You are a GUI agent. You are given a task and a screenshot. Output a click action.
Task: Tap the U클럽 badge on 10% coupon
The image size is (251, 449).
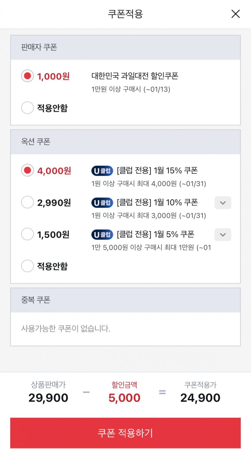pyautogui.click(x=102, y=203)
